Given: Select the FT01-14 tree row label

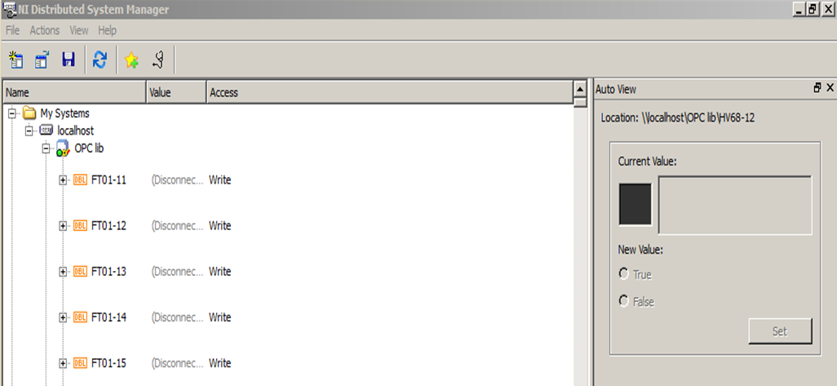Looking at the screenshot, I should click(108, 317).
